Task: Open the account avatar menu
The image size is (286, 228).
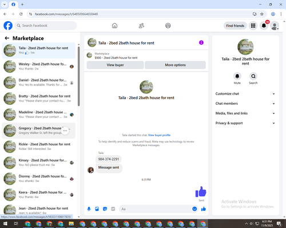Action: click(275, 26)
